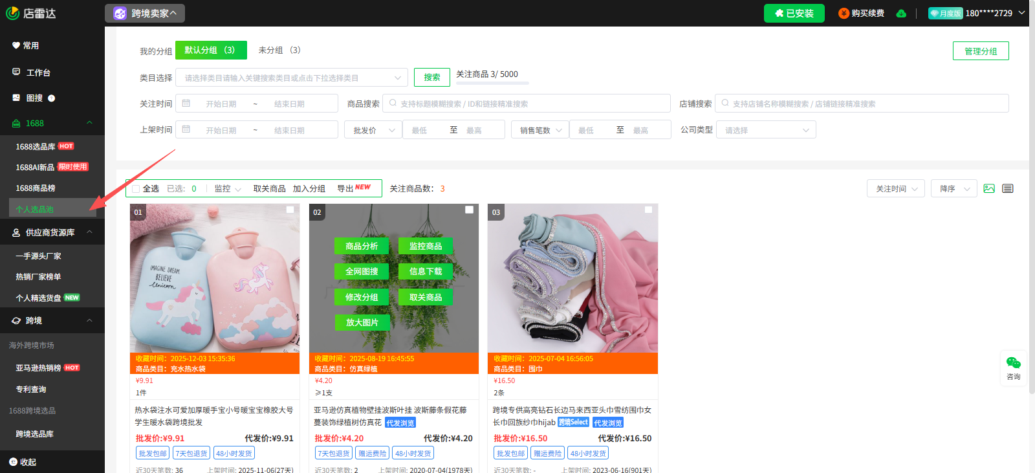Open 1688选品库 in the sidebar
The width and height of the screenshot is (1035, 473).
(x=35, y=147)
